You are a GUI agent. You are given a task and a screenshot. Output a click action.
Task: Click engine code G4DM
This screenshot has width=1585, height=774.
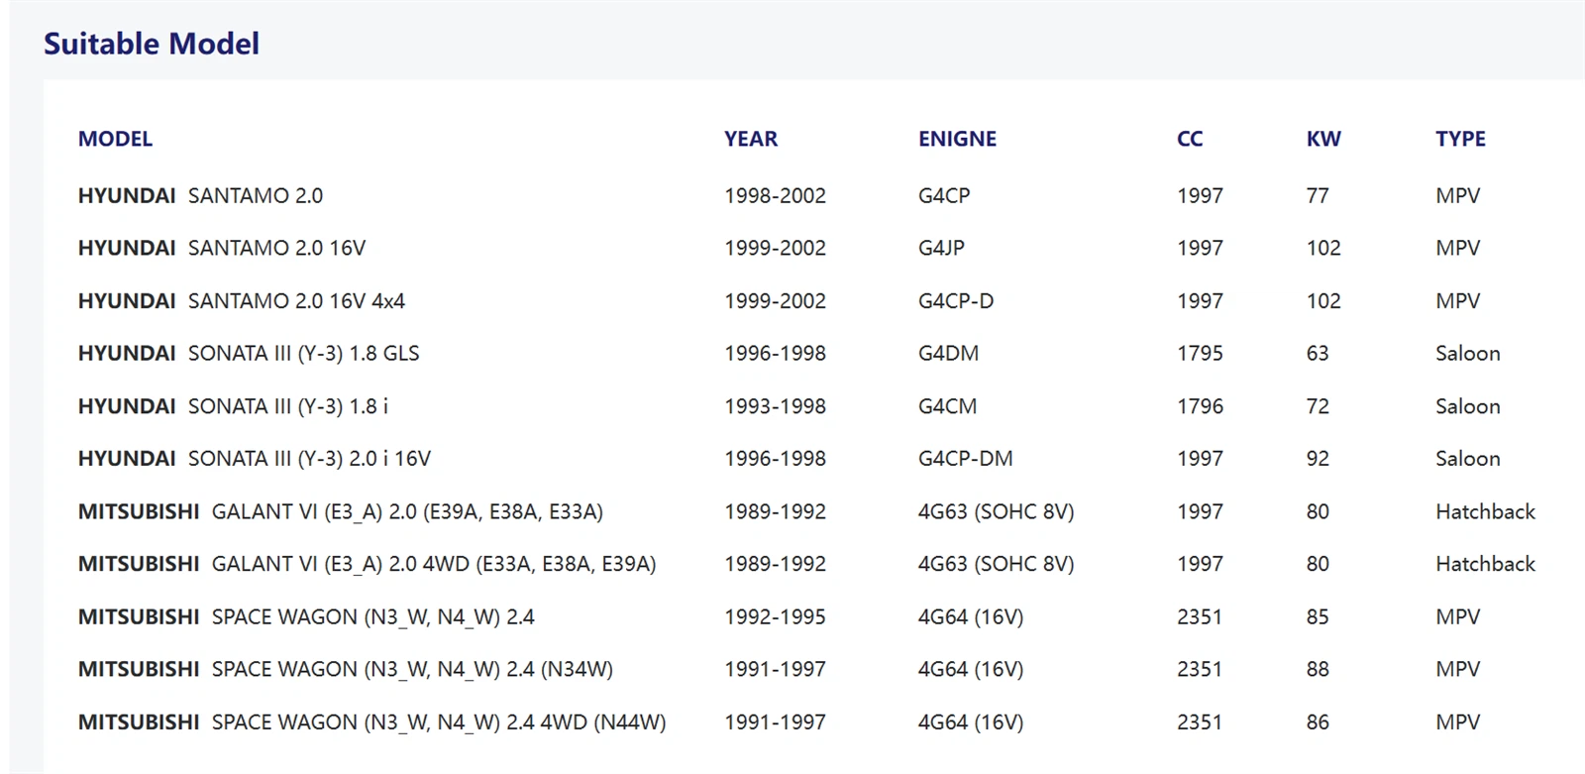[x=948, y=354]
